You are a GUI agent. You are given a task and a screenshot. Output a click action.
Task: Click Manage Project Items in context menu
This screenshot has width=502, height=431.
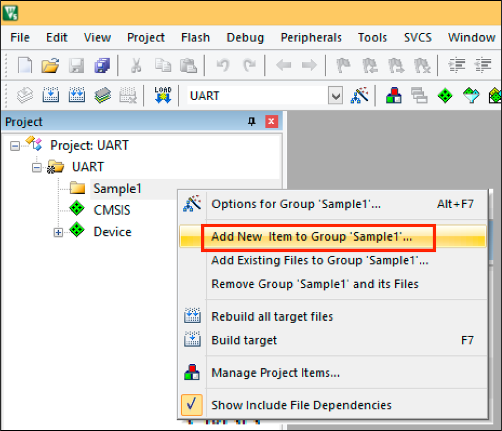click(275, 373)
